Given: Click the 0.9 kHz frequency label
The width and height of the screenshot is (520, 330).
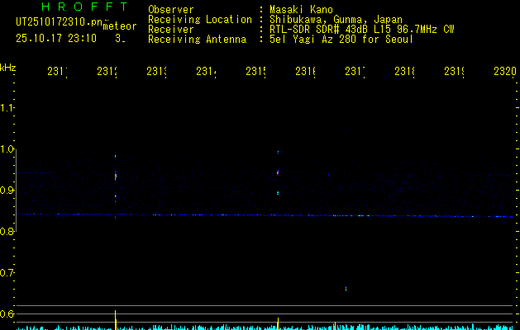Looking at the screenshot, I should coord(7,190).
